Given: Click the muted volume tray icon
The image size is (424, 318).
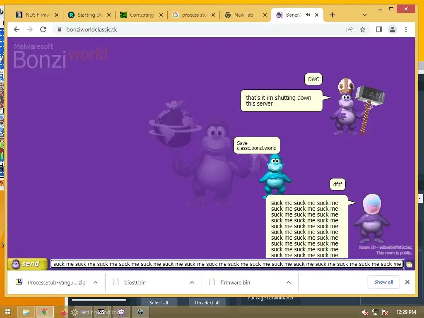Looking at the screenshot, I should [365, 312].
